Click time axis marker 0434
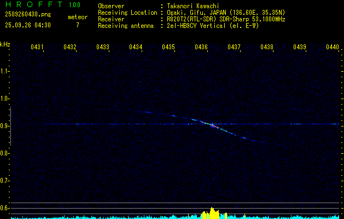The height and width of the screenshot is (219, 344). click(136, 47)
